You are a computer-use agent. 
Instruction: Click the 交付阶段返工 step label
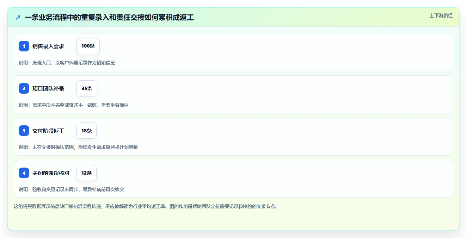48,131
